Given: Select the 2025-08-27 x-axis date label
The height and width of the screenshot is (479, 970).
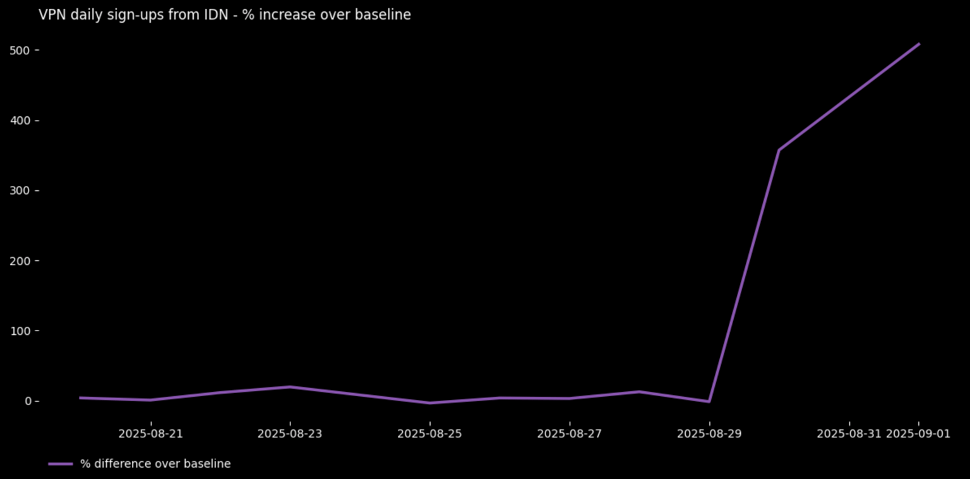Looking at the screenshot, I should pos(570,434).
